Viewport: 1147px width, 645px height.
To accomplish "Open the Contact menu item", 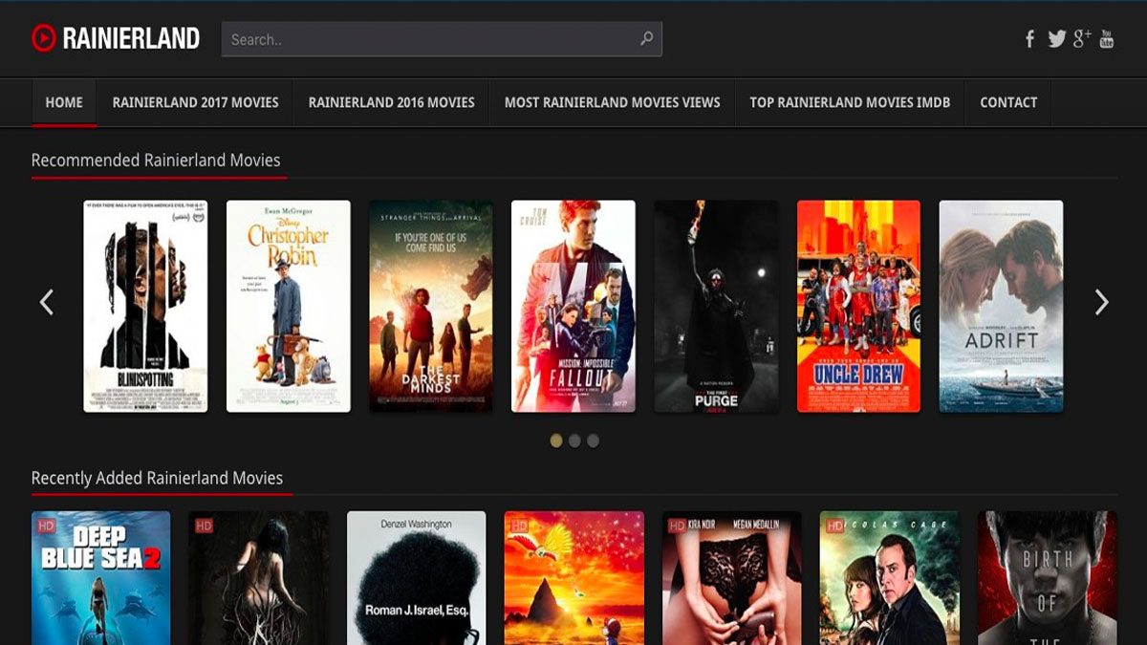I will (1008, 102).
